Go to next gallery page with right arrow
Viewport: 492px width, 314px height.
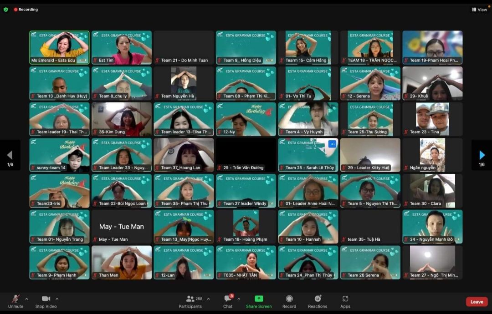(x=482, y=155)
